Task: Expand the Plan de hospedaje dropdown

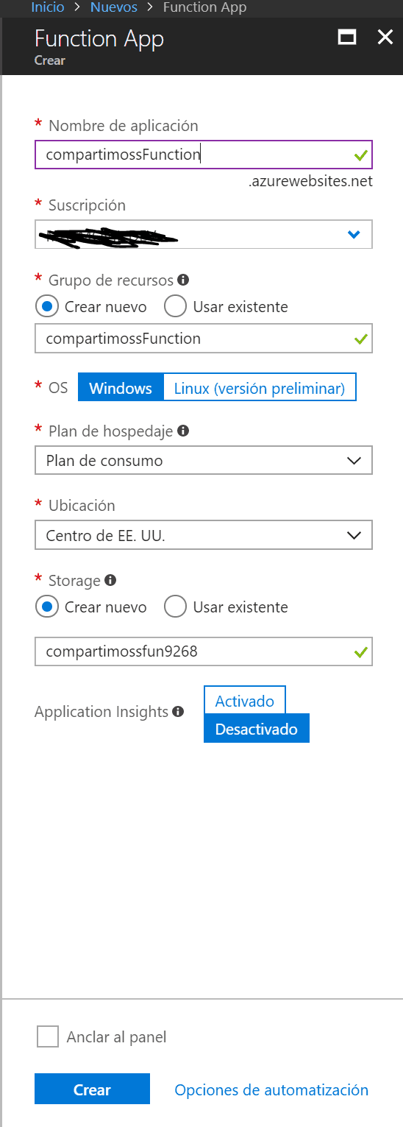Action: (204, 461)
